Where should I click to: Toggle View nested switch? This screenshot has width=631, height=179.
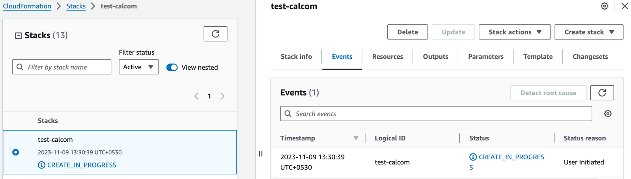172,67
